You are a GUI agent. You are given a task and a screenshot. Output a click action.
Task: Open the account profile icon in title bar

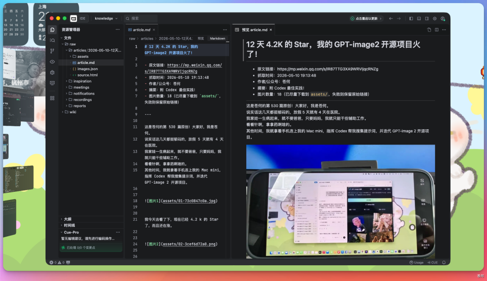(x=443, y=18)
